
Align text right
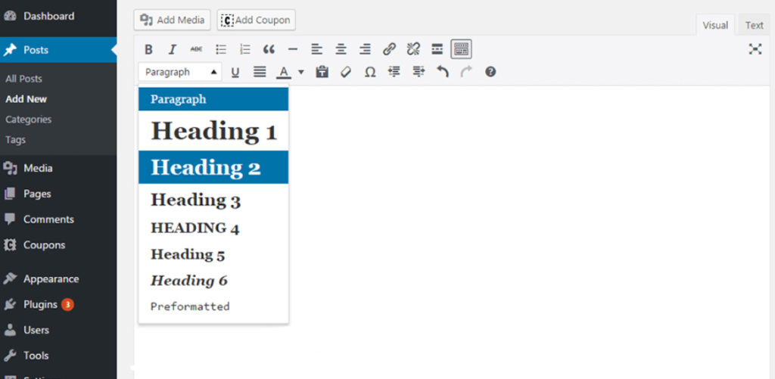point(365,49)
